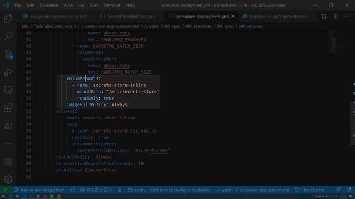Open Source Control view with badge
Image resolution: width=355 pixels, height=199 pixels.
(x=9, y=54)
